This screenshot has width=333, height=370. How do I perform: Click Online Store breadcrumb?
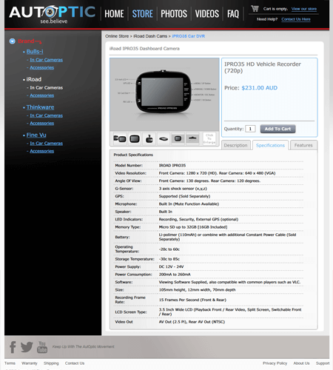point(117,36)
